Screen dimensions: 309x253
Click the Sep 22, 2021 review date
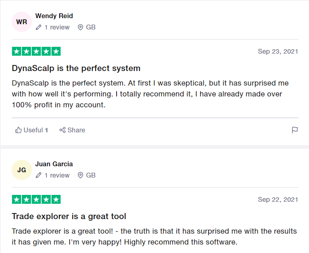pos(278,199)
